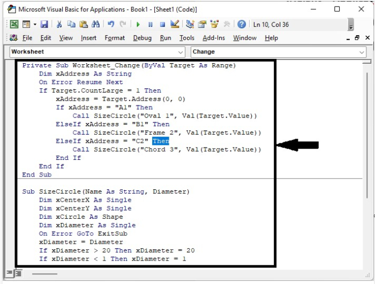Open the Tools menu
Screen dimensions: 375x284
tap(187, 38)
